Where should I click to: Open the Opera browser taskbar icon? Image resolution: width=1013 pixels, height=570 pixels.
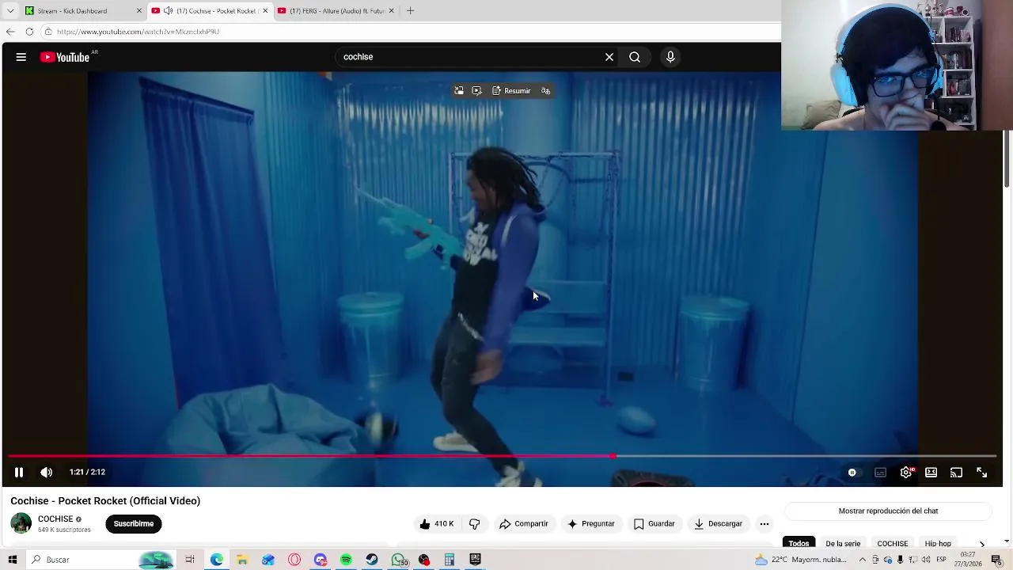pos(294,560)
